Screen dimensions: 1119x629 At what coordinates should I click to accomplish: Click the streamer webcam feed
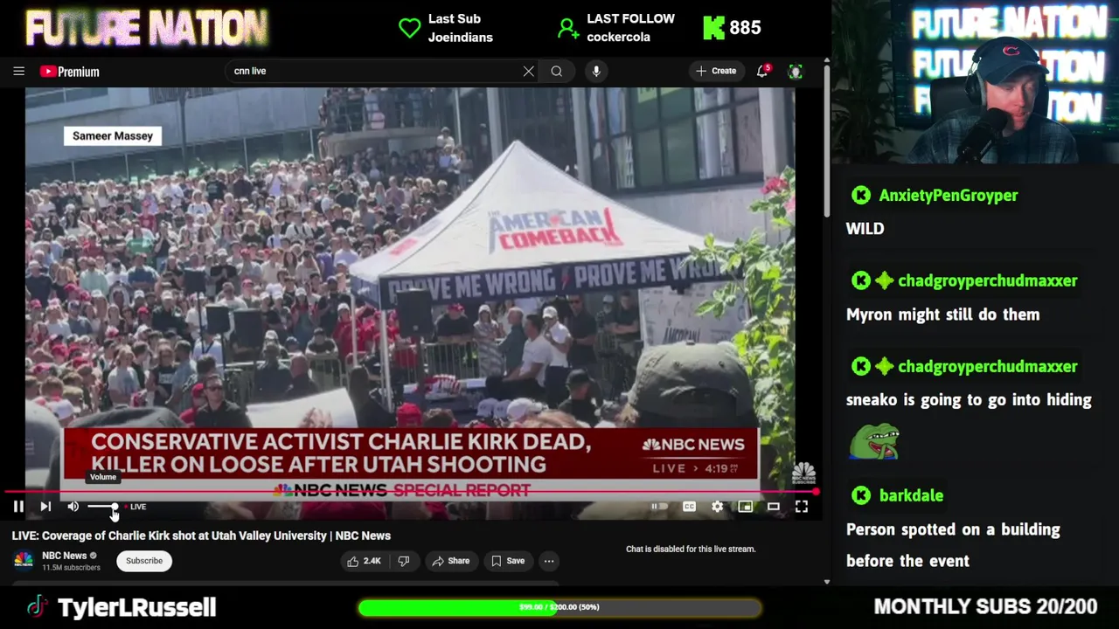(976, 83)
